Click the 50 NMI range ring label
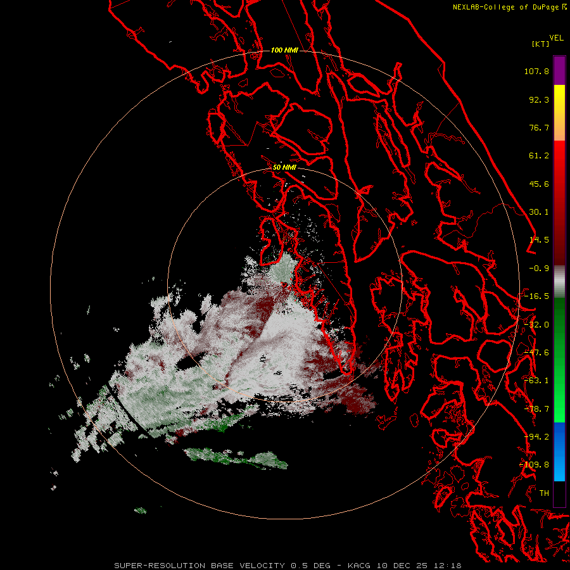Screen dimensions: 570x570 (x=284, y=168)
